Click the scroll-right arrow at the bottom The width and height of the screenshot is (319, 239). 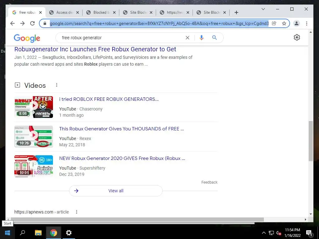[305, 219]
